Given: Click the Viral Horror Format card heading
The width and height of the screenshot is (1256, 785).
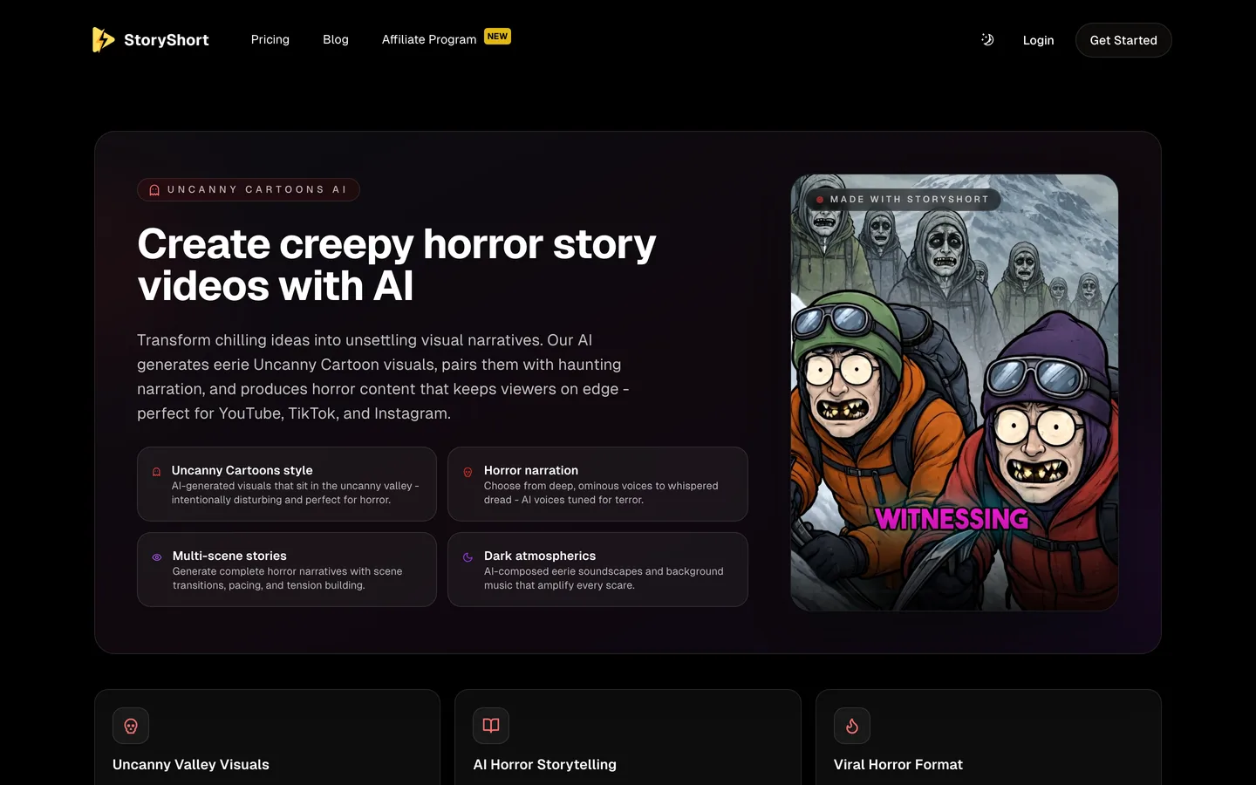Looking at the screenshot, I should 898,764.
